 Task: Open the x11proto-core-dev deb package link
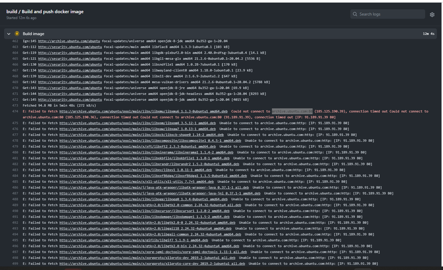152,264
